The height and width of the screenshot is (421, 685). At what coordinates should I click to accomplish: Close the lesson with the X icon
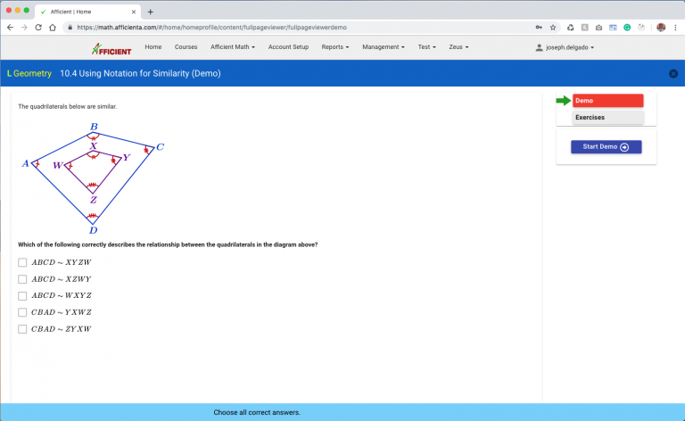coord(673,73)
